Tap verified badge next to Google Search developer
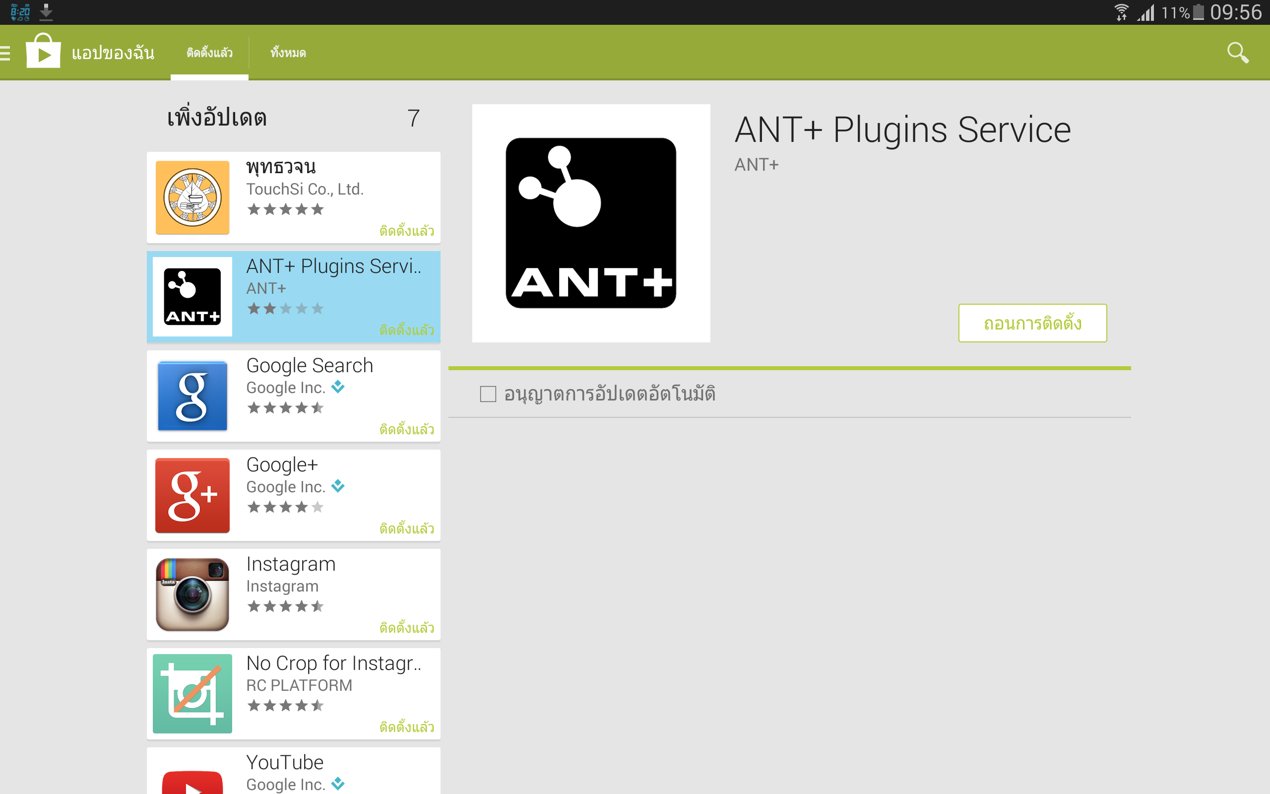 click(x=338, y=387)
